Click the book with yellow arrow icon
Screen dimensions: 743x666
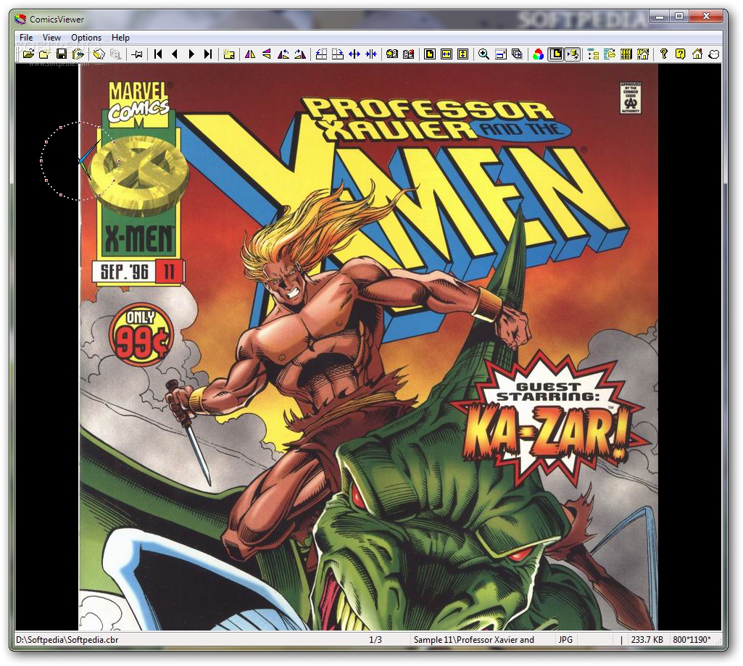pyautogui.click(x=392, y=54)
